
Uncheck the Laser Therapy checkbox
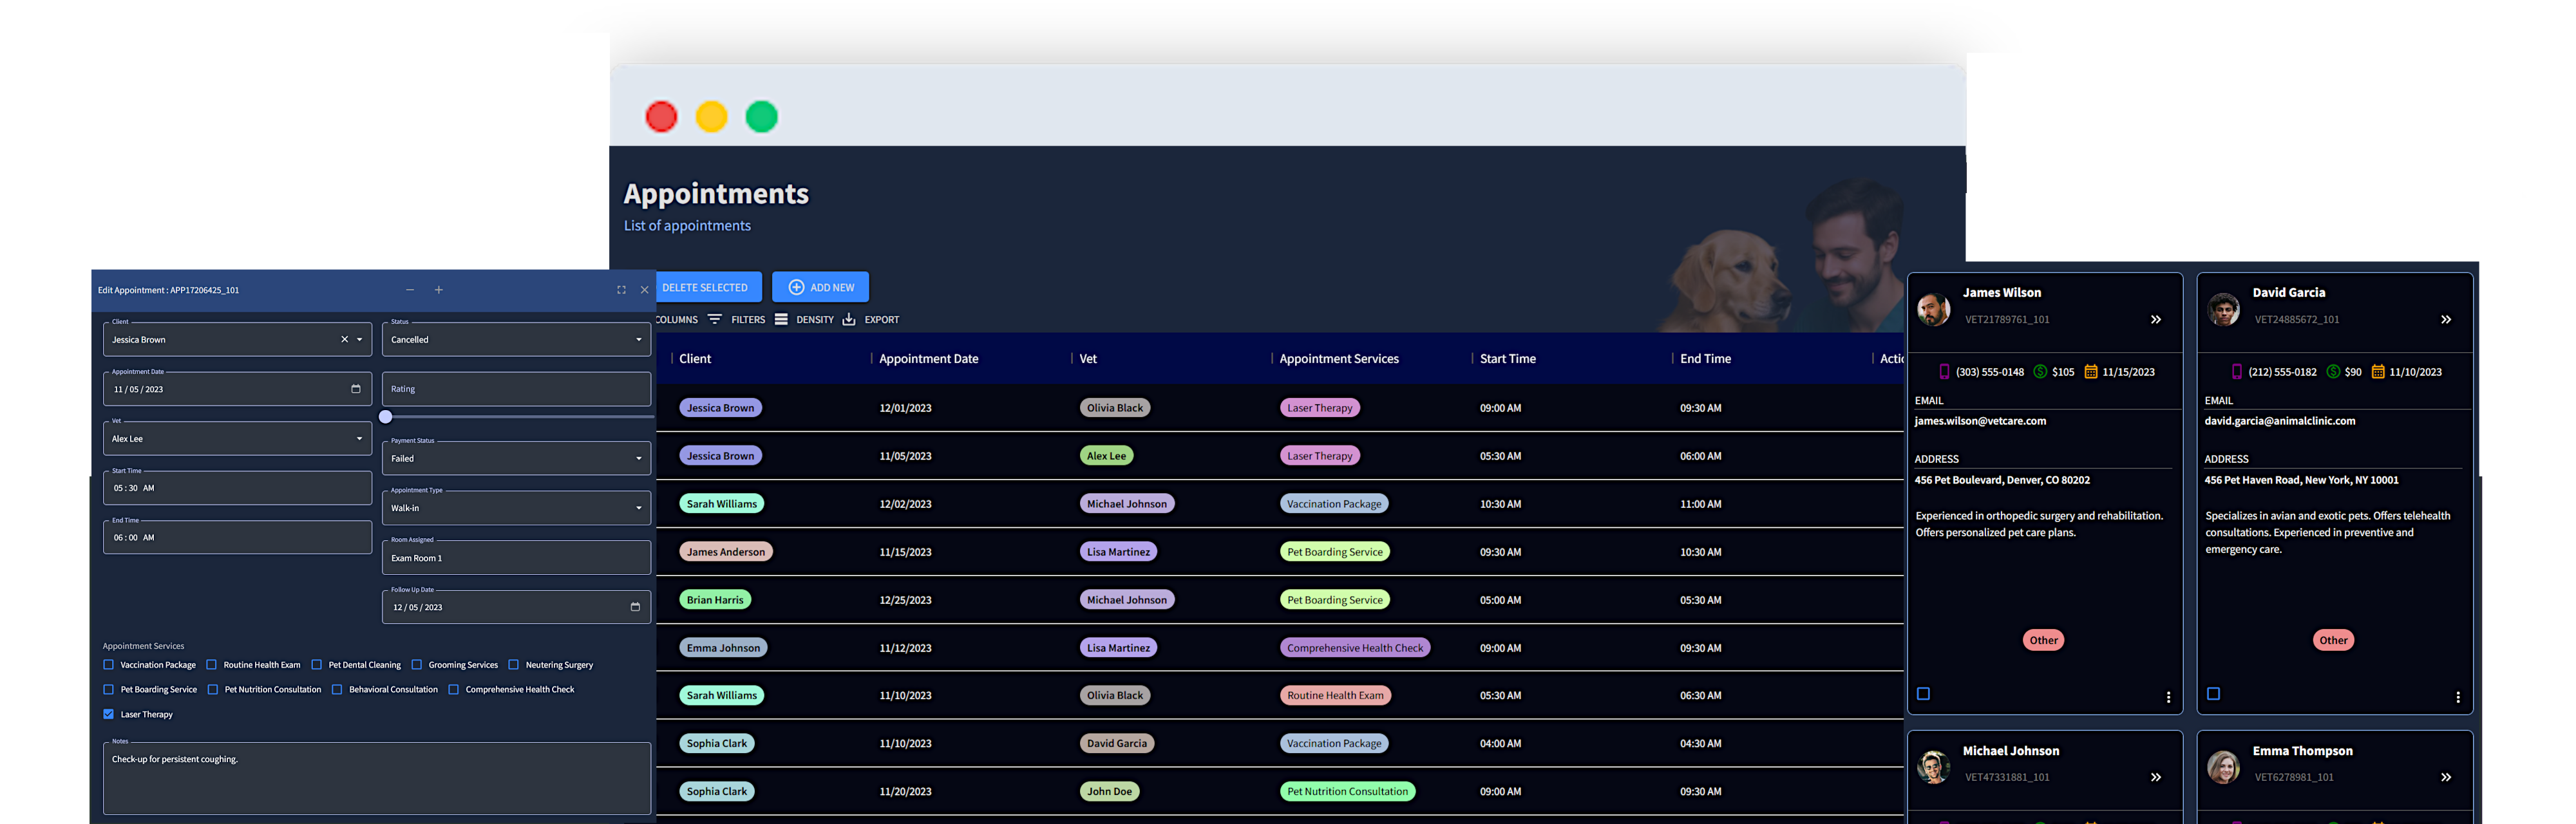coord(109,714)
